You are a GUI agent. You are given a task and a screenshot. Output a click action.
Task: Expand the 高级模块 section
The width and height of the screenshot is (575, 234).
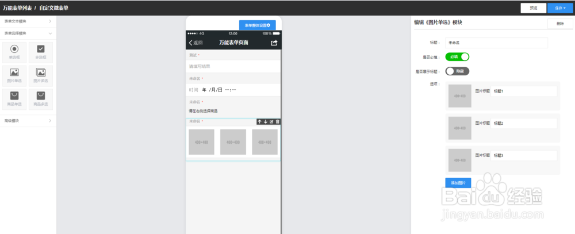(28, 121)
